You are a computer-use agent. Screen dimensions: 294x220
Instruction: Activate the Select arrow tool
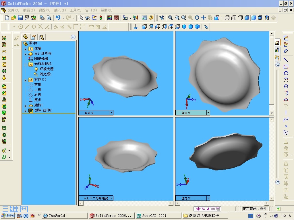(x=81, y=18)
